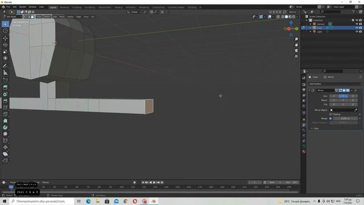
Task: Click the Merge distance value field
Action: tap(345, 118)
